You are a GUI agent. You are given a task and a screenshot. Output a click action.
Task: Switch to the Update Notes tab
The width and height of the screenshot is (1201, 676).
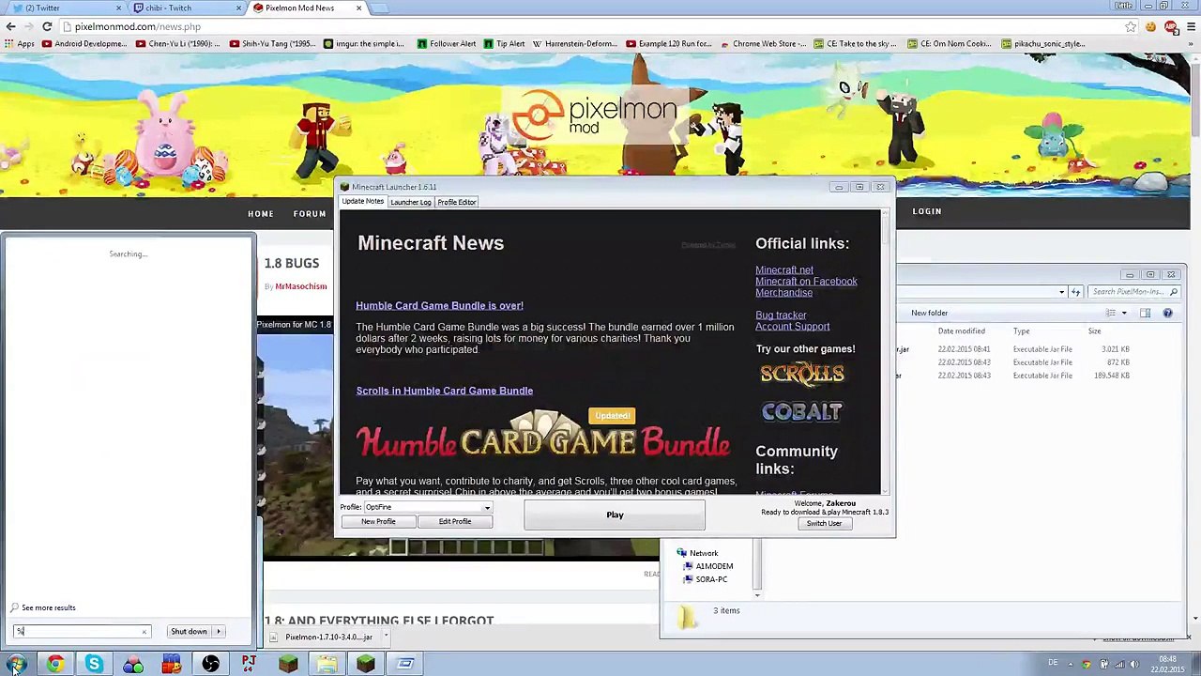point(362,202)
